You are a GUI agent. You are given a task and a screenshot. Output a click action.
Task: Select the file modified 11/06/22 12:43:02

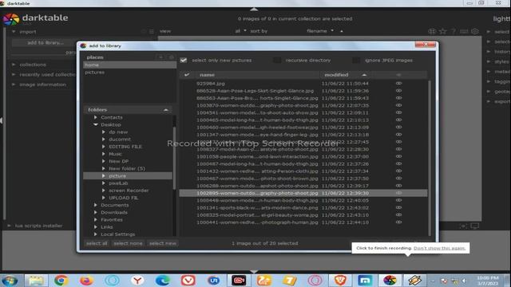click(303, 207)
